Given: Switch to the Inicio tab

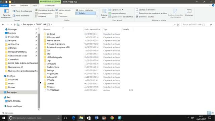Looking at the screenshot, I should click(x=13, y=5).
